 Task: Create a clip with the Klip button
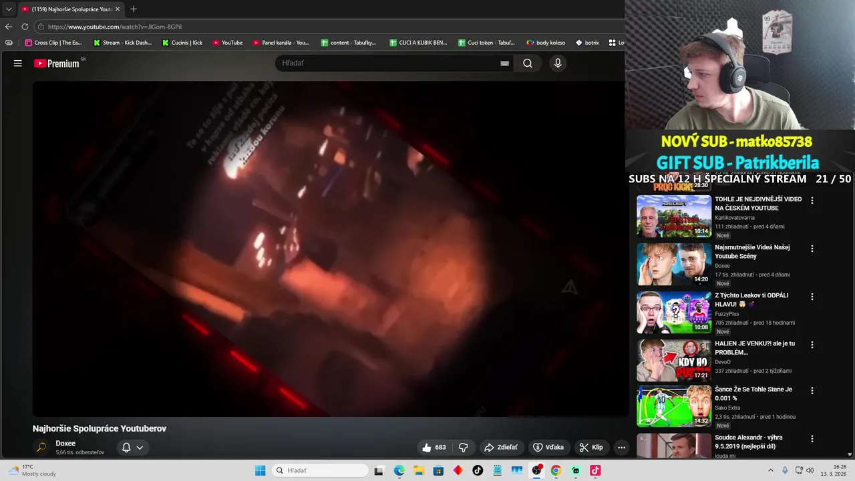click(x=591, y=448)
